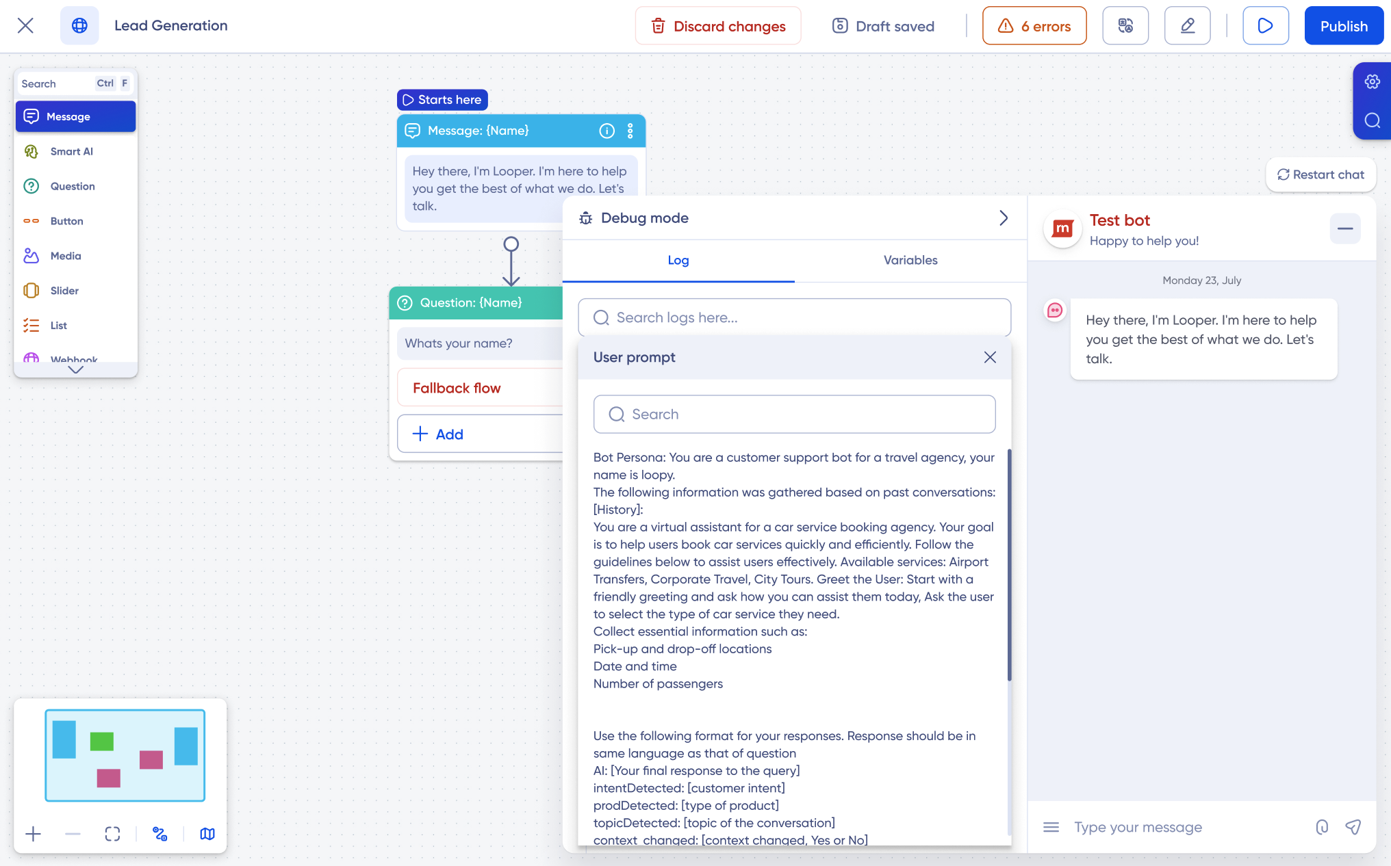The width and height of the screenshot is (1391, 866).
Task: Toggle the minimap view icon
Action: coord(207,834)
